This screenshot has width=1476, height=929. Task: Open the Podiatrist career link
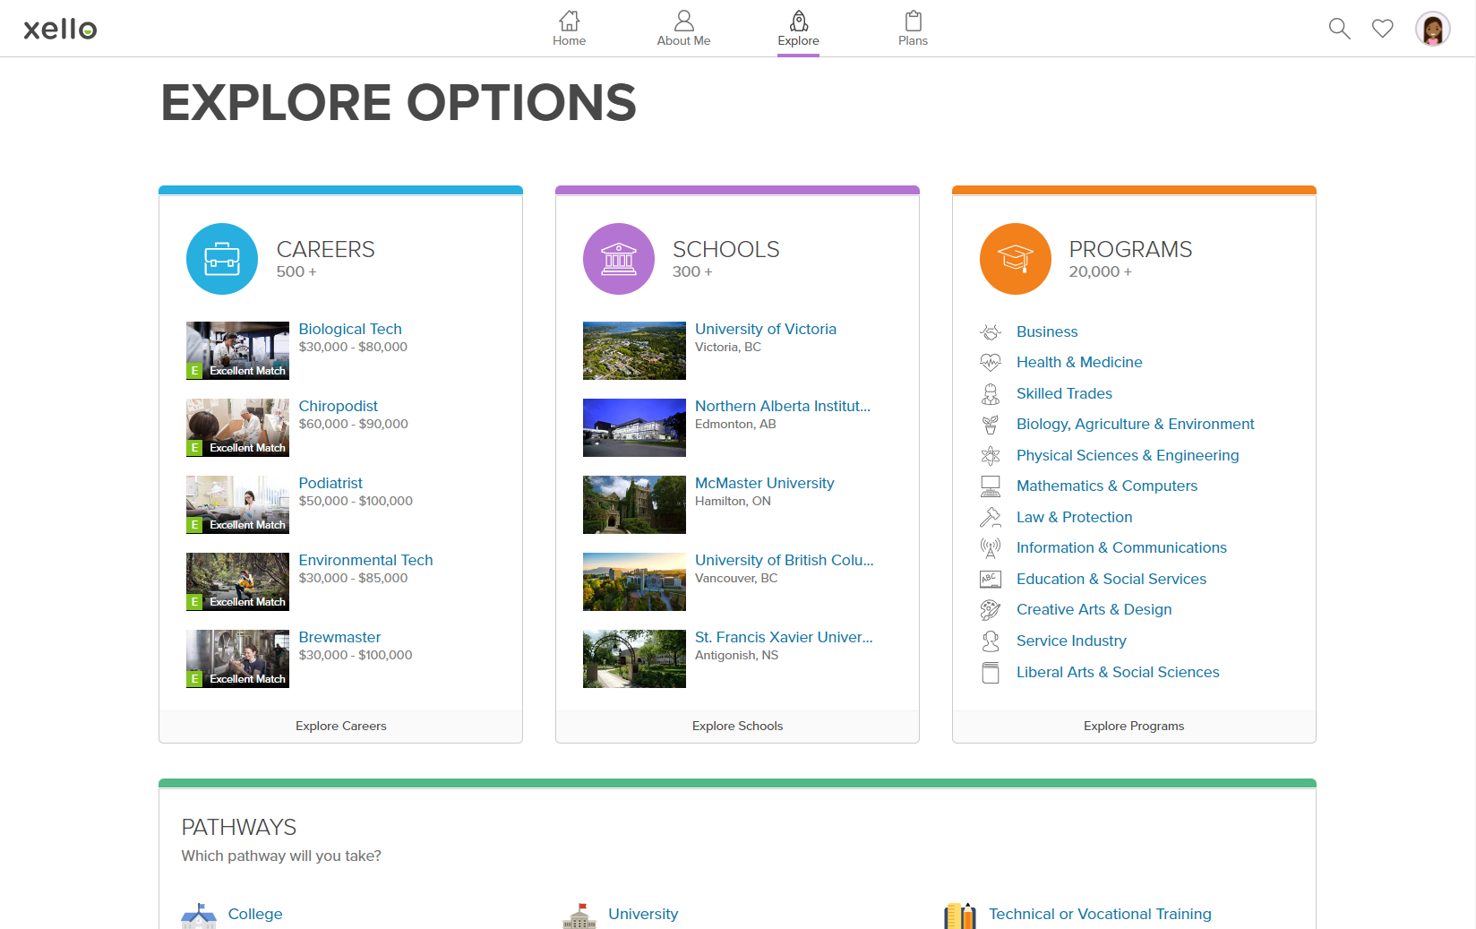point(330,483)
